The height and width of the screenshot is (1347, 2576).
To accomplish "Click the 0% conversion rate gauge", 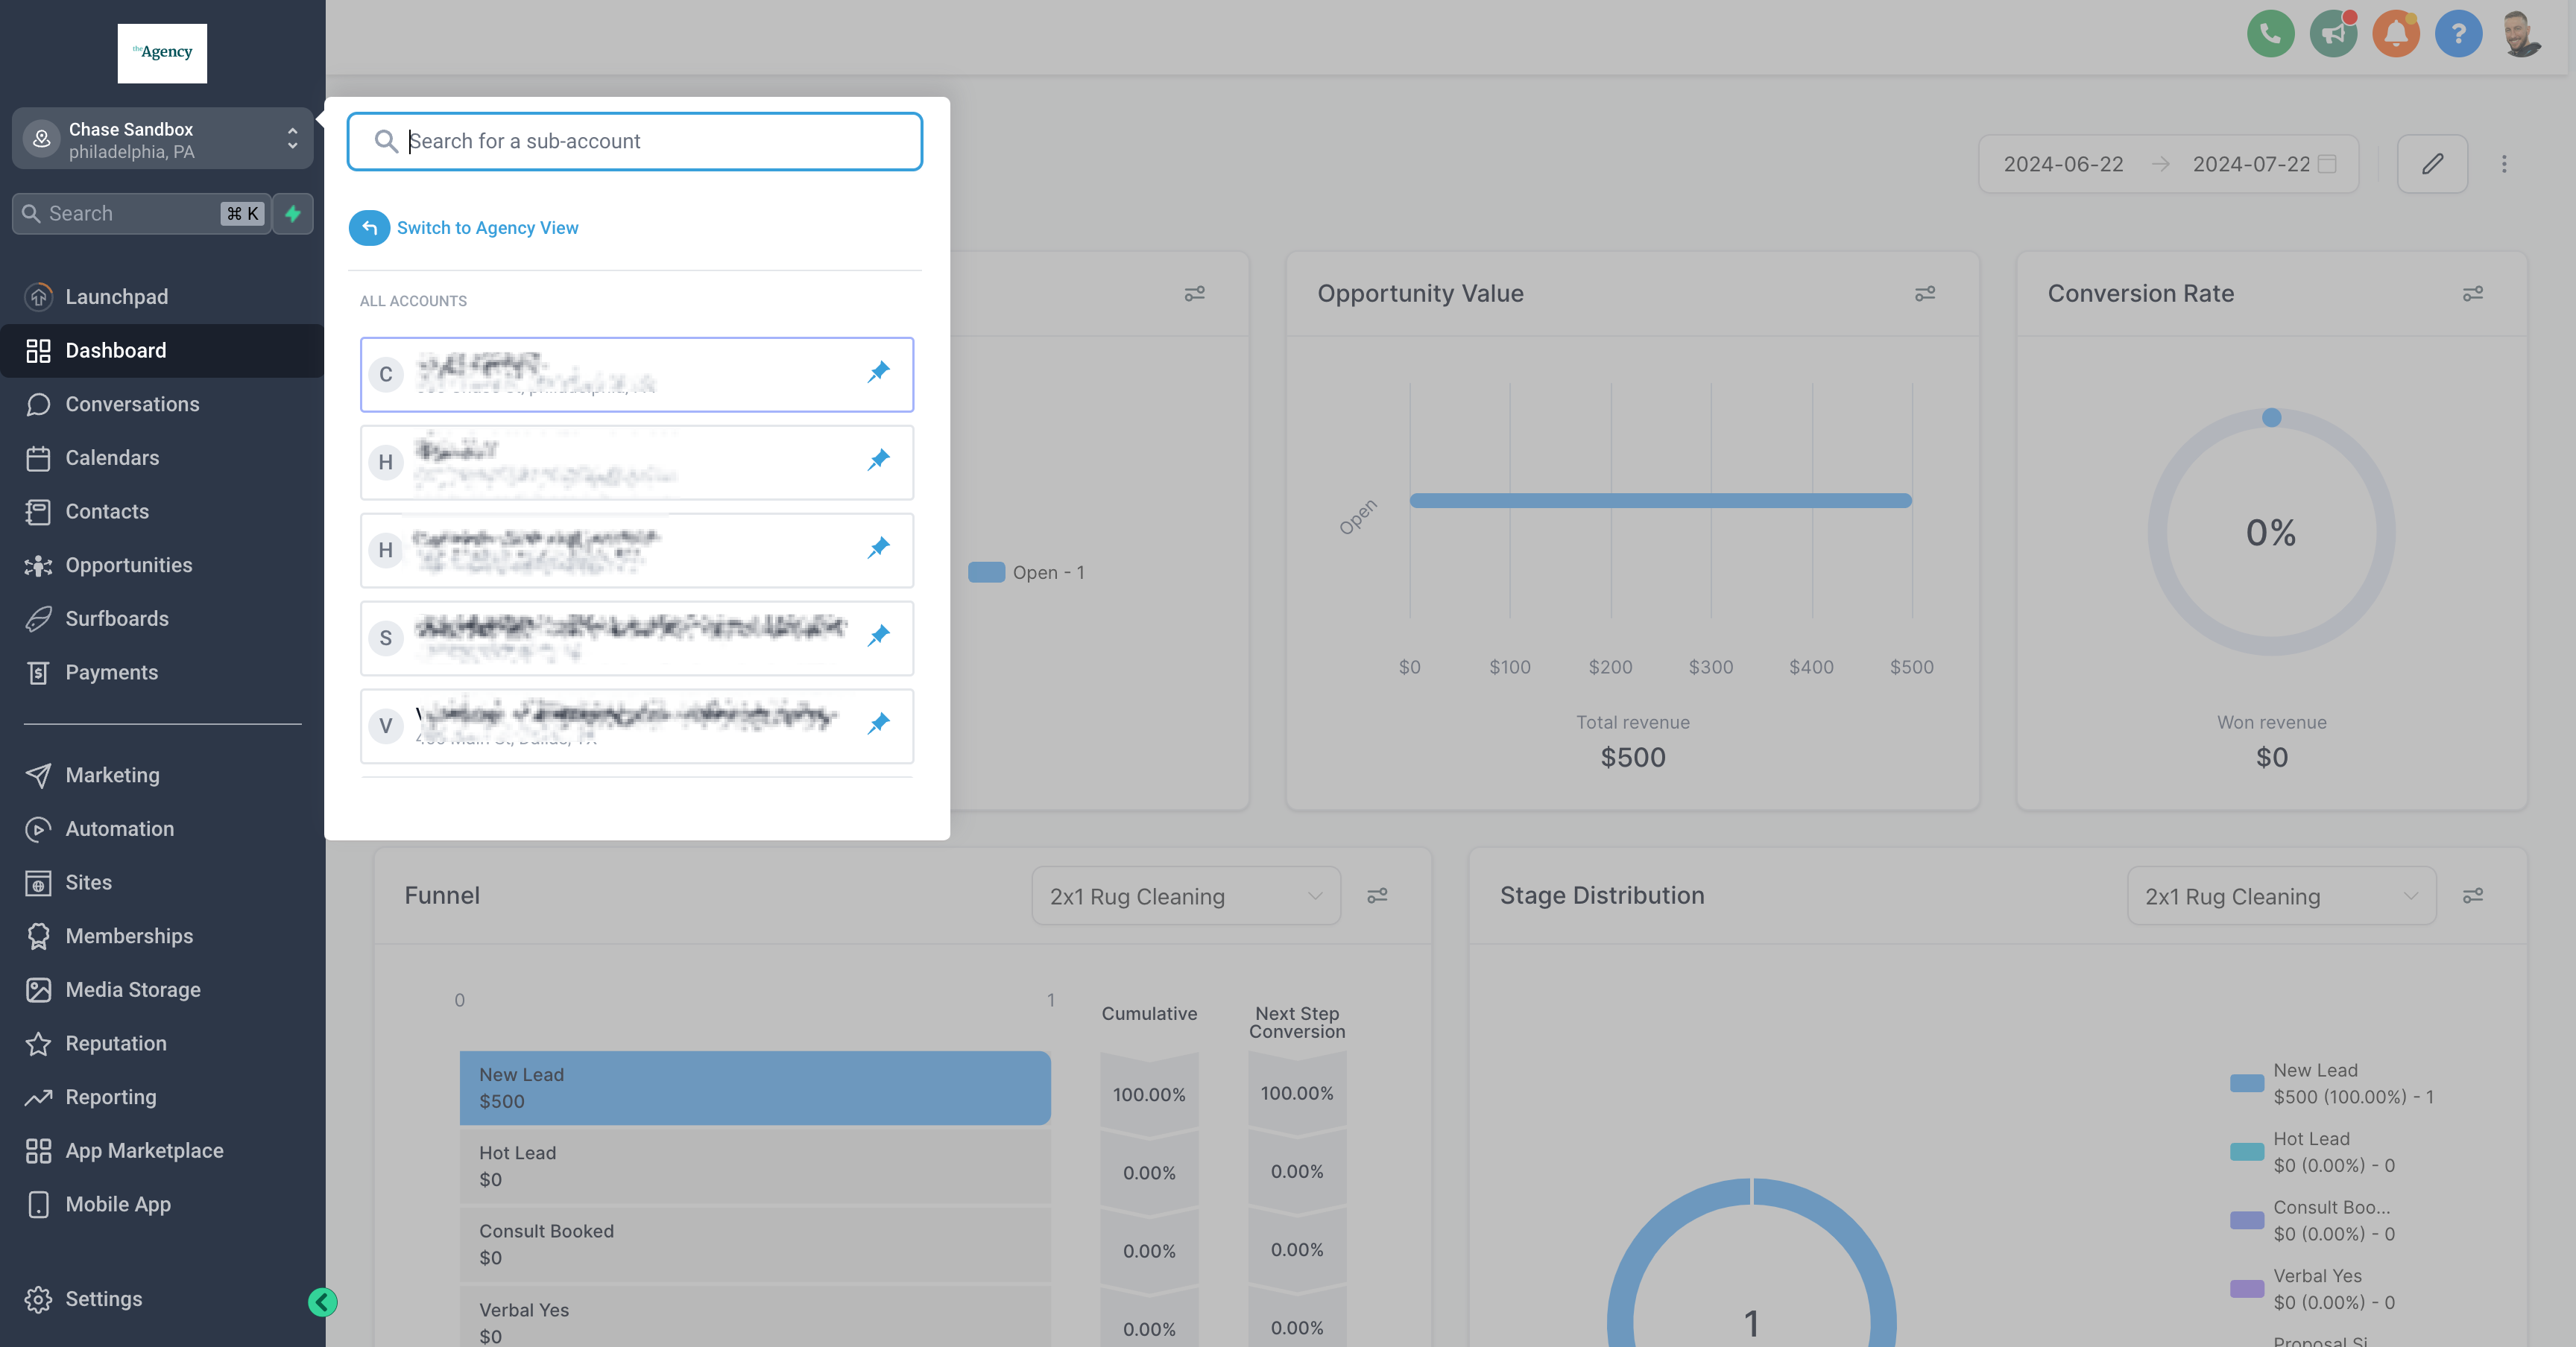I will (2271, 533).
